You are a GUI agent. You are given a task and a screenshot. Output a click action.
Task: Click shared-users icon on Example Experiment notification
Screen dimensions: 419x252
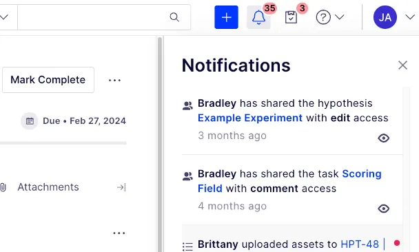(187, 106)
